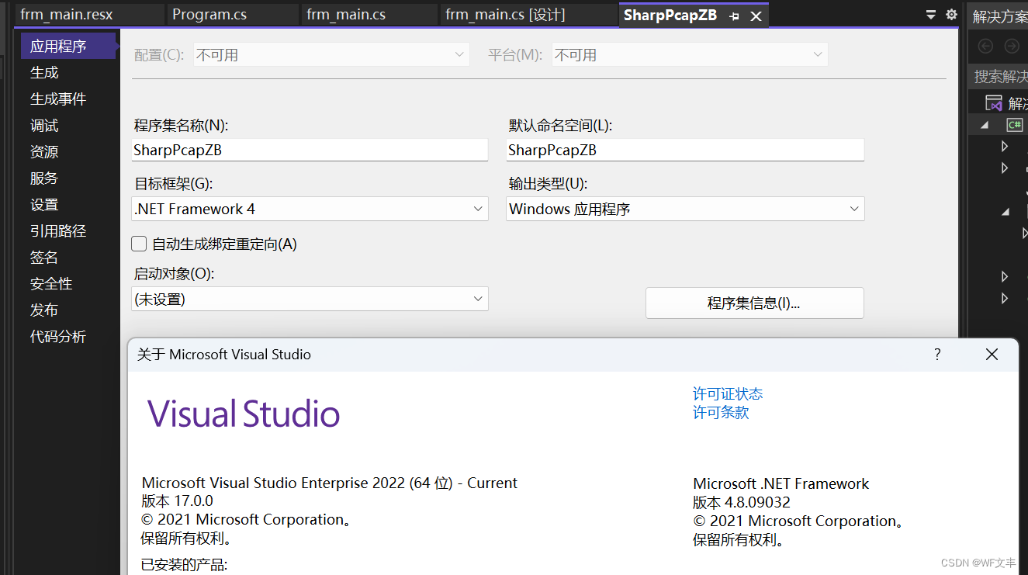The width and height of the screenshot is (1028, 575).
Task: Open the 许可证状态 link
Action: tap(728, 393)
